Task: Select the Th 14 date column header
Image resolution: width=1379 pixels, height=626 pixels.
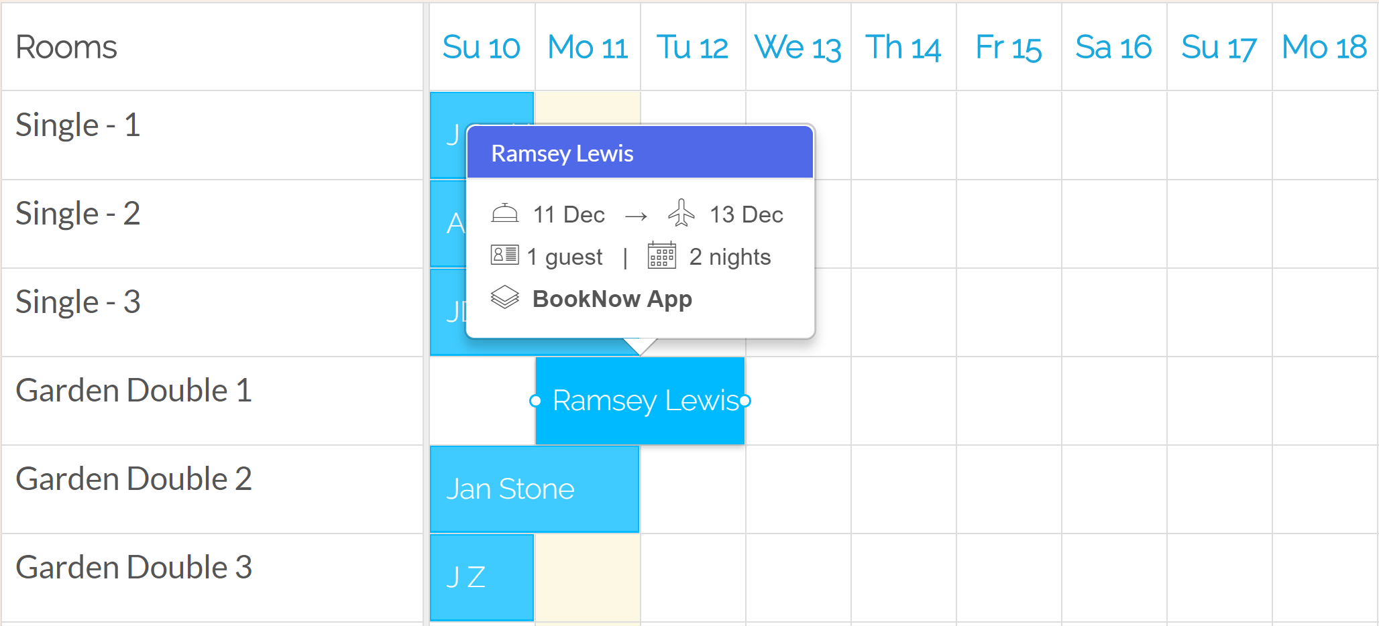Action: pos(903,47)
